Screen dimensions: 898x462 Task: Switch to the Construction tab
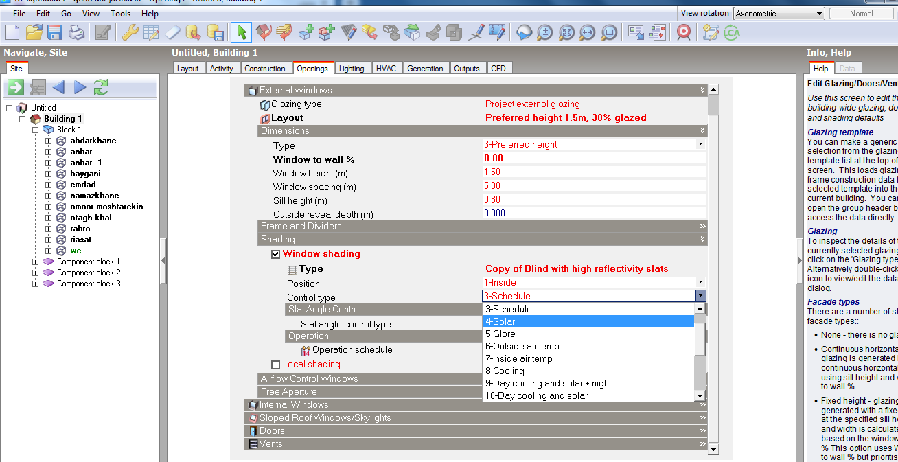pyautogui.click(x=265, y=68)
